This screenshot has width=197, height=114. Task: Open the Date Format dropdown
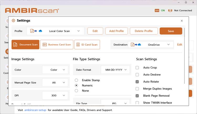[x=115, y=70]
